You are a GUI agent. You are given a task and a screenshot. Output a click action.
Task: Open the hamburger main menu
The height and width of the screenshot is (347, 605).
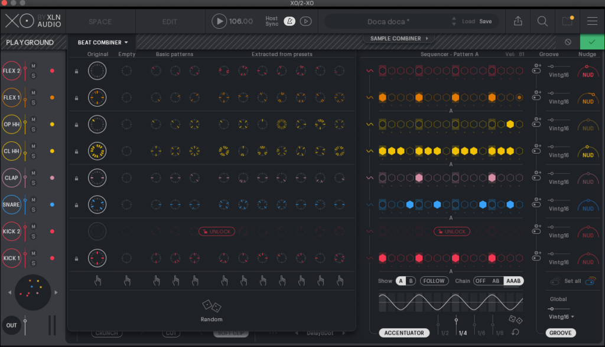(592, 21)
